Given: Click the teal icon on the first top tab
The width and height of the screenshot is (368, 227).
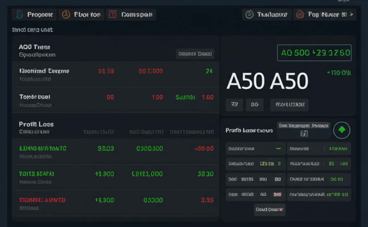Looking at the screenshot, I should [20, 15].
